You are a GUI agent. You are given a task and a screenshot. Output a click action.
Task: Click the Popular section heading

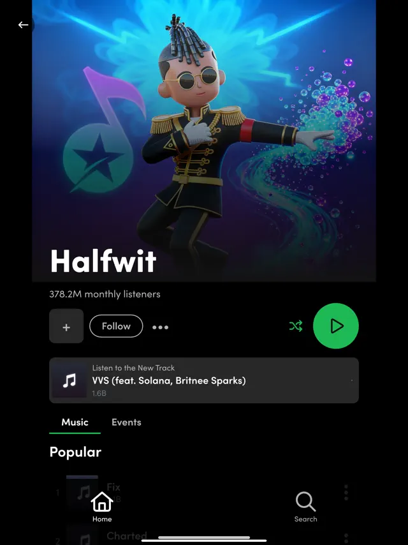point(75,452)
